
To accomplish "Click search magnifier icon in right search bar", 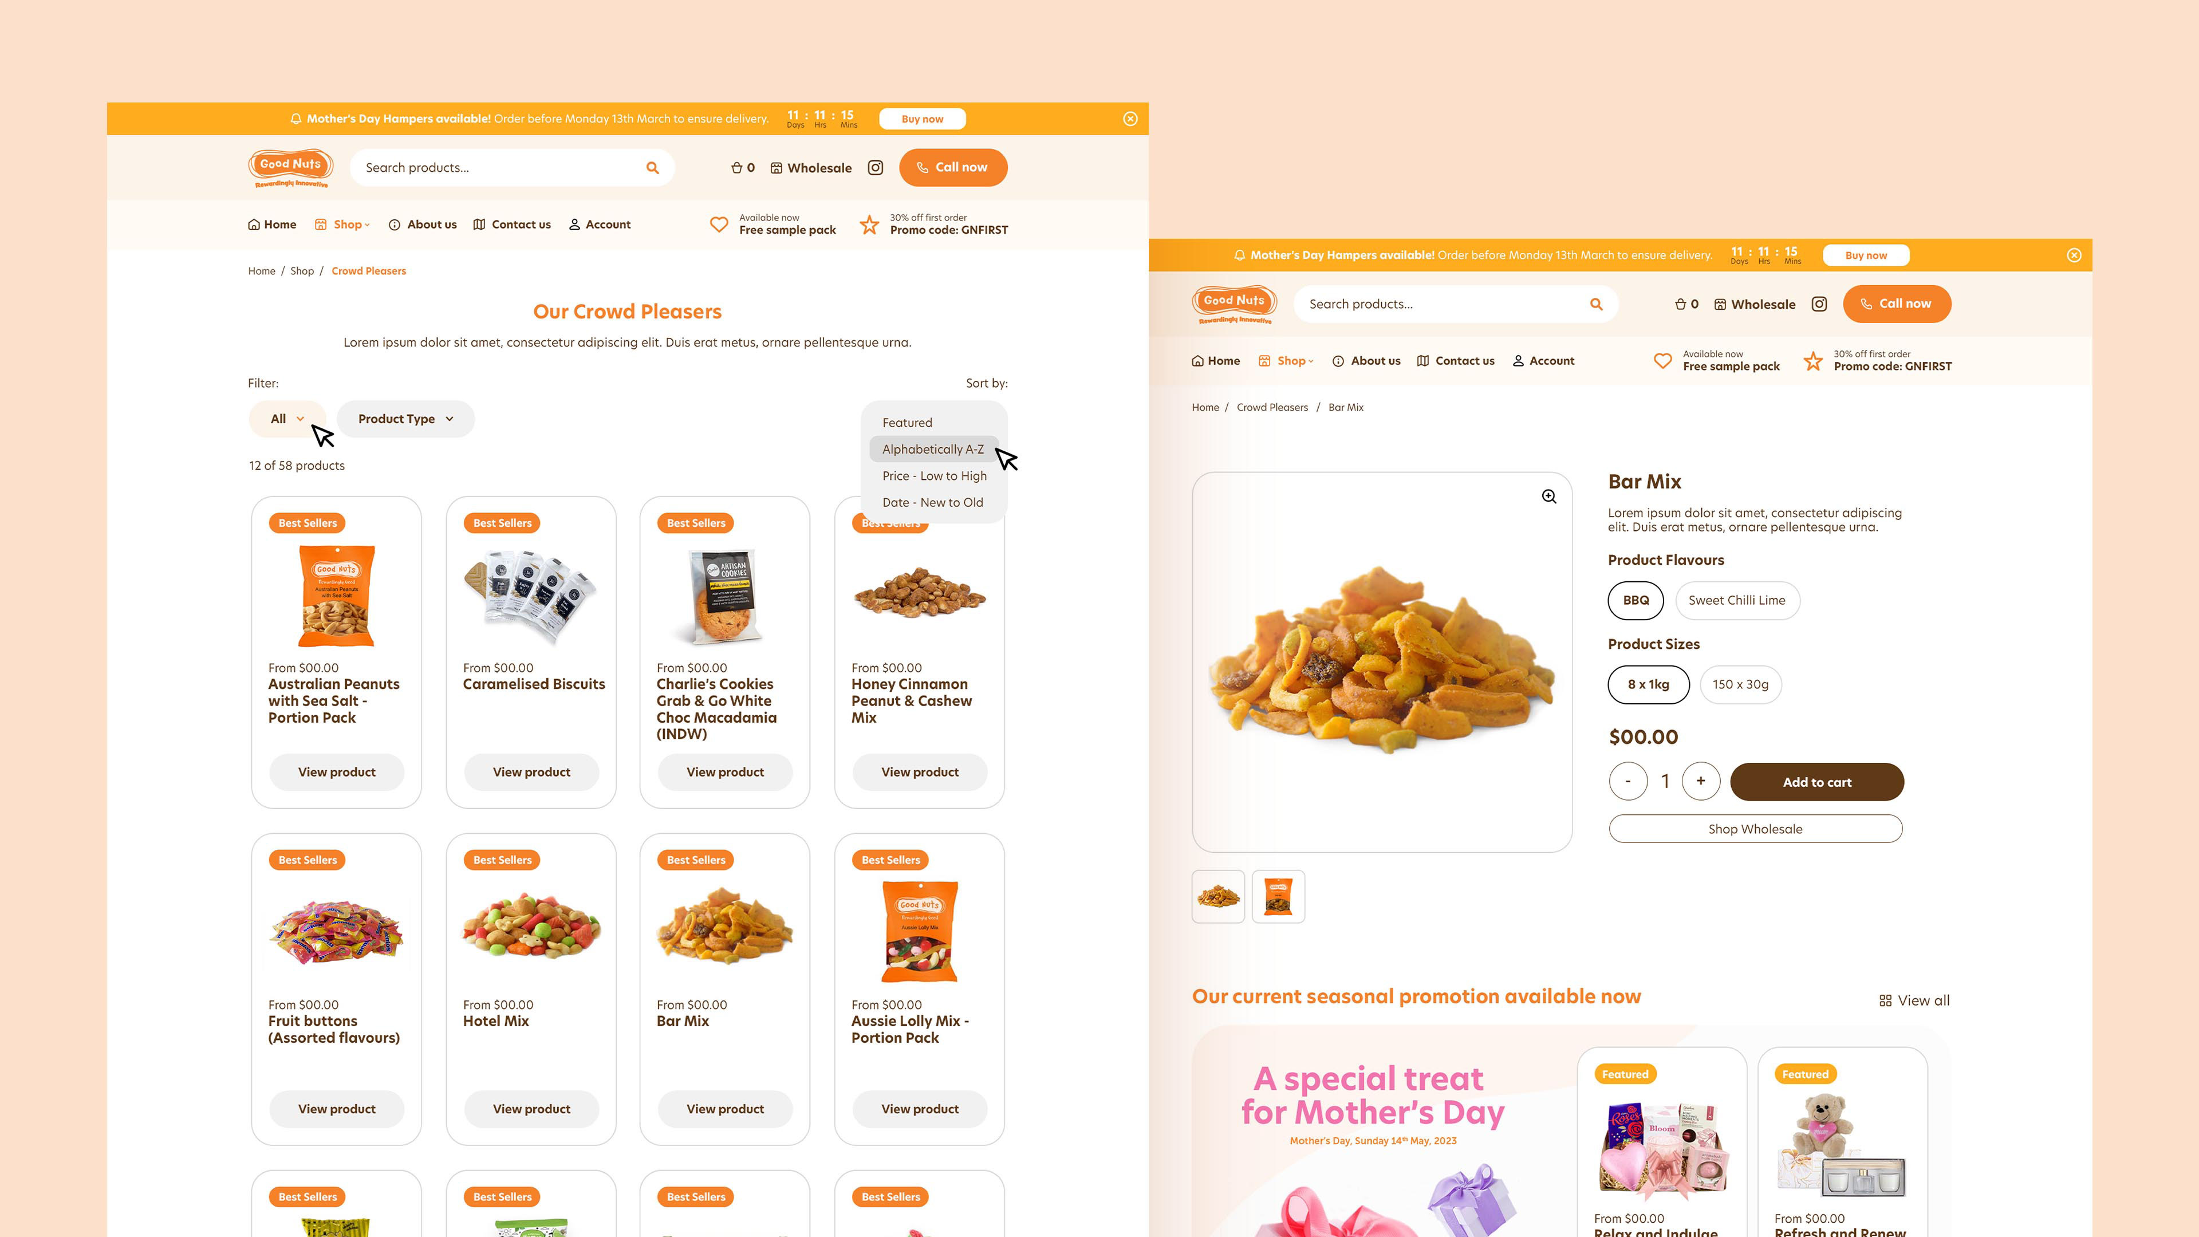I will pyautogui.click(x=1595, y=304).
